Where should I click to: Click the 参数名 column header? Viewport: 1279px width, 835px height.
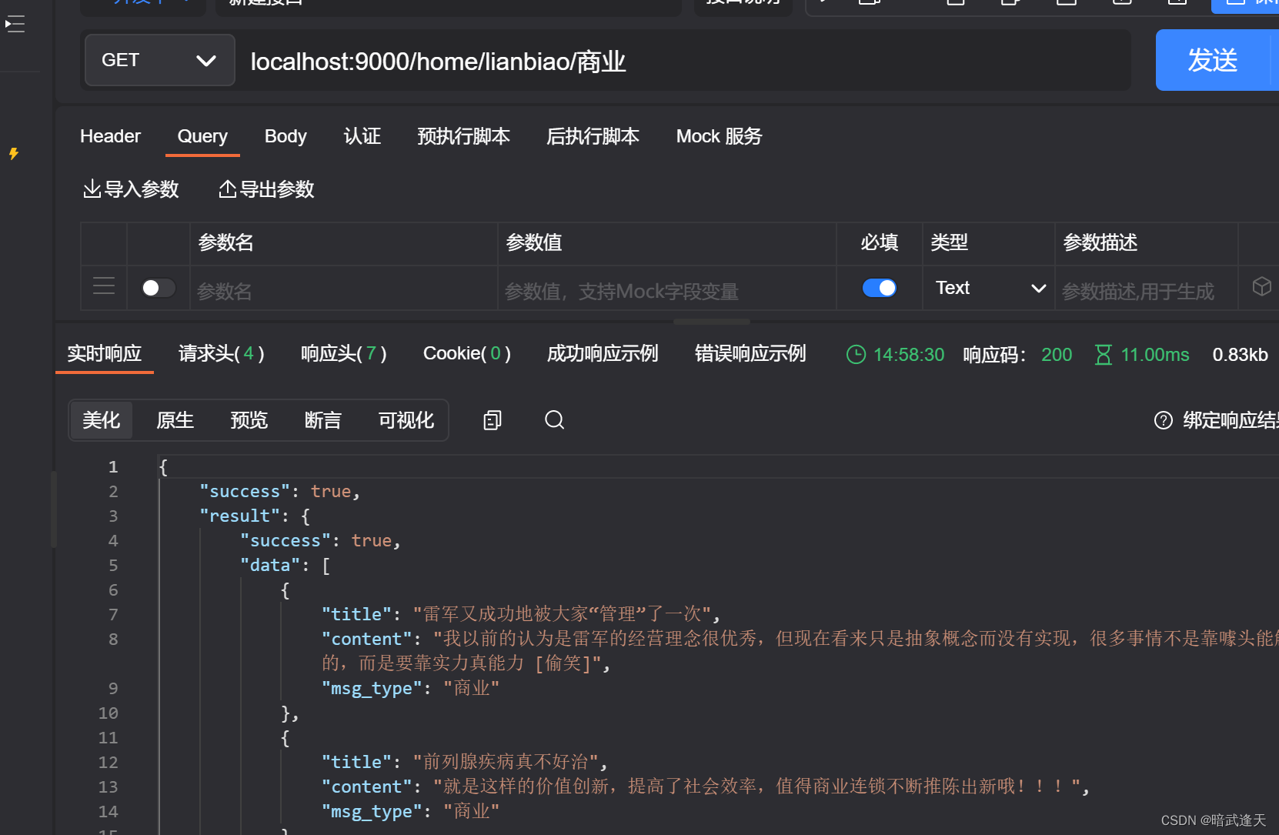click(226, 242)
